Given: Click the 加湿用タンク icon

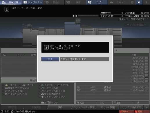Looking at the screenshot, I should (43, 103).
